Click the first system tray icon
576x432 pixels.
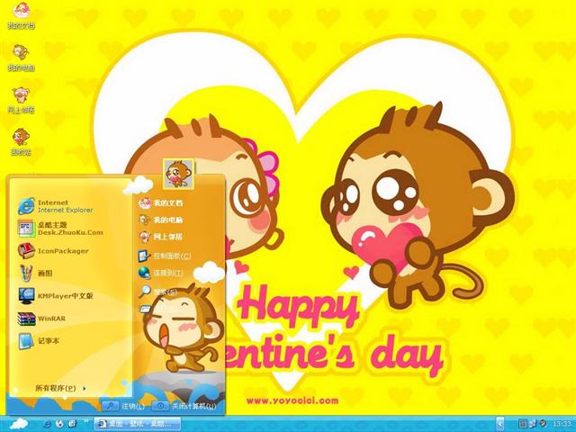(x=522, y=424)
